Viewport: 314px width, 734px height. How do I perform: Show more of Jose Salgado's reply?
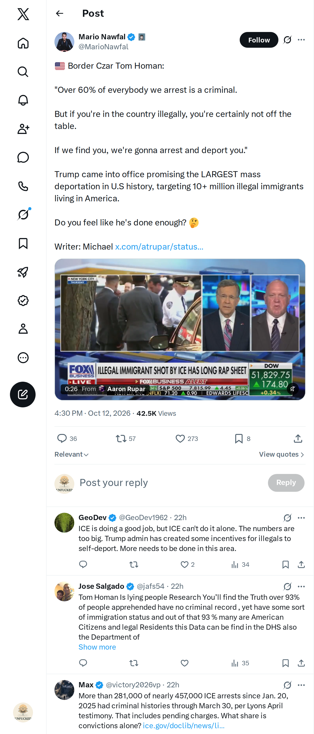point(97,647)
